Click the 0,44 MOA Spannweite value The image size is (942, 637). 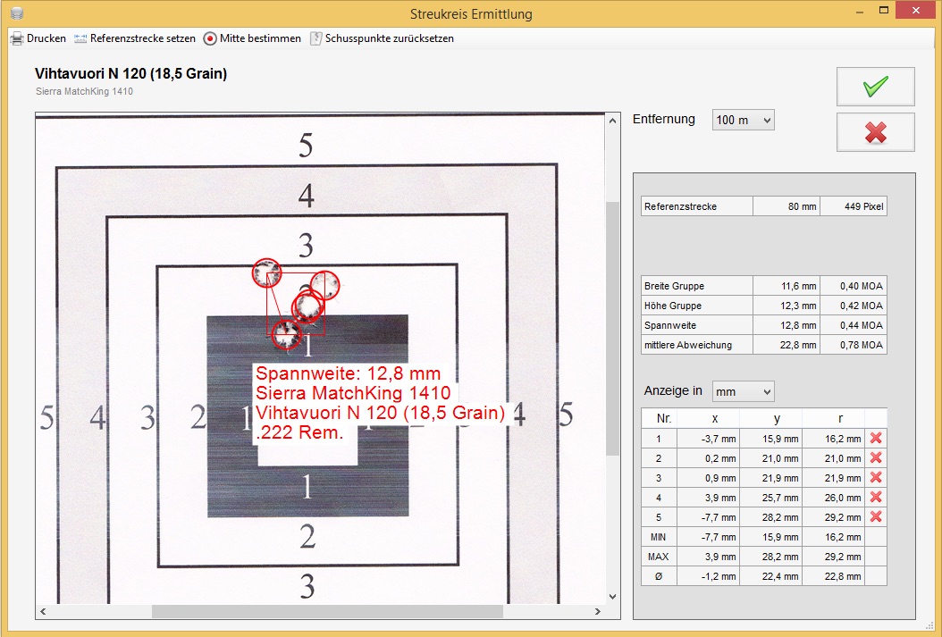coord(854,325)
